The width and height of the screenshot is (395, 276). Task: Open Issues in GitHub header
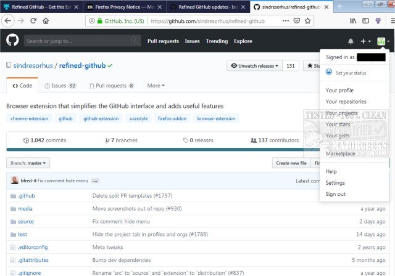tap(192, 41)
